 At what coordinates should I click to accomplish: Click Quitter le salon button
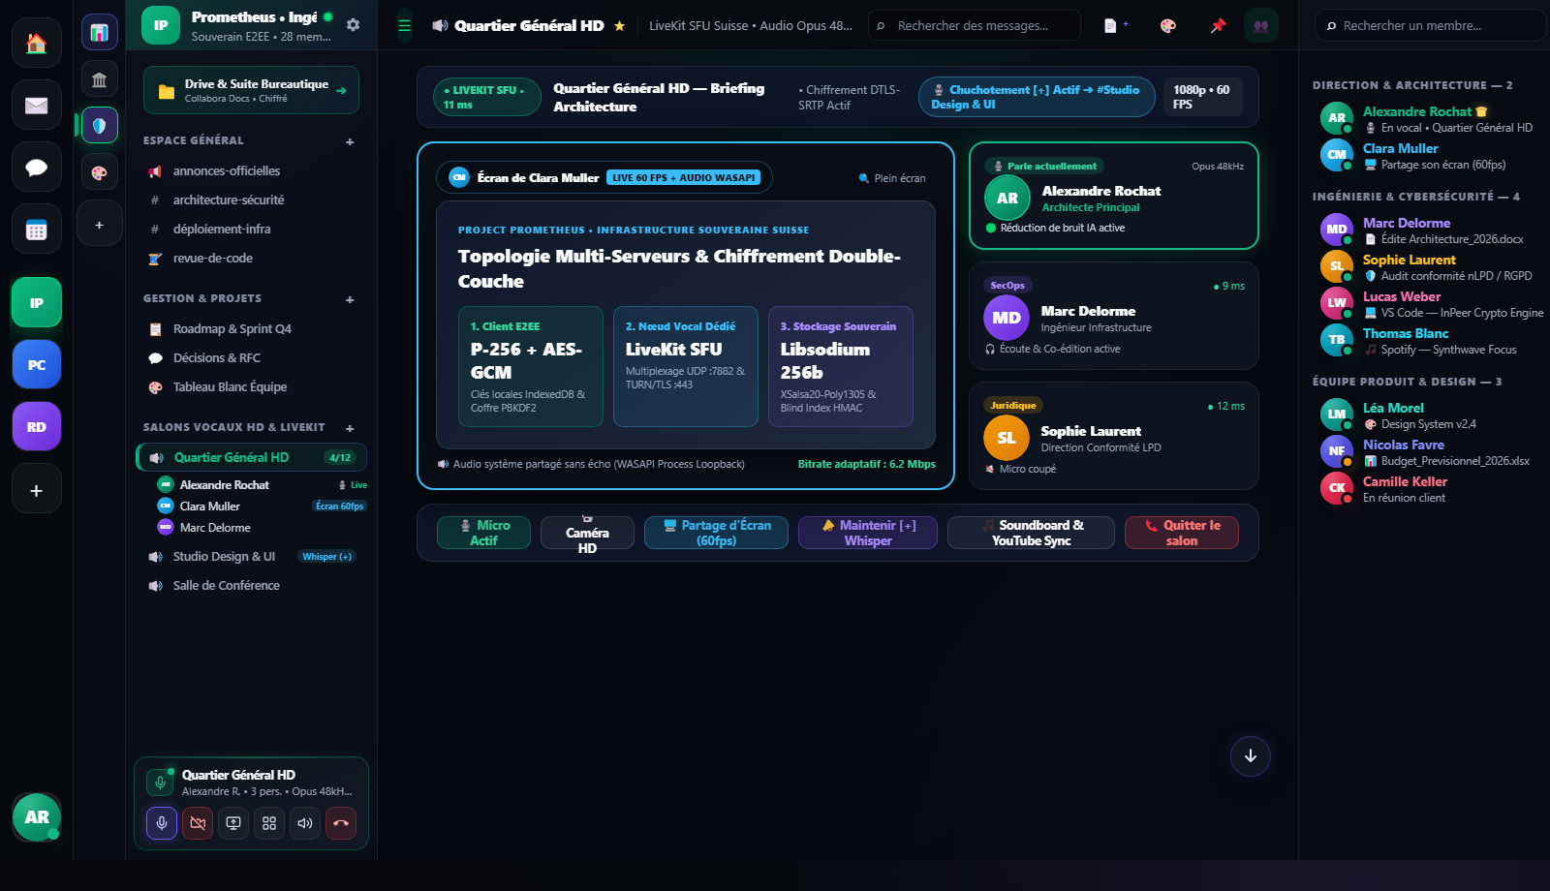pyautogui.click(x=1182, y=533)
